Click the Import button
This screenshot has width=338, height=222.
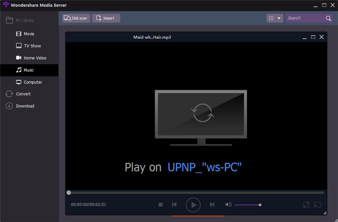[106, 18]
